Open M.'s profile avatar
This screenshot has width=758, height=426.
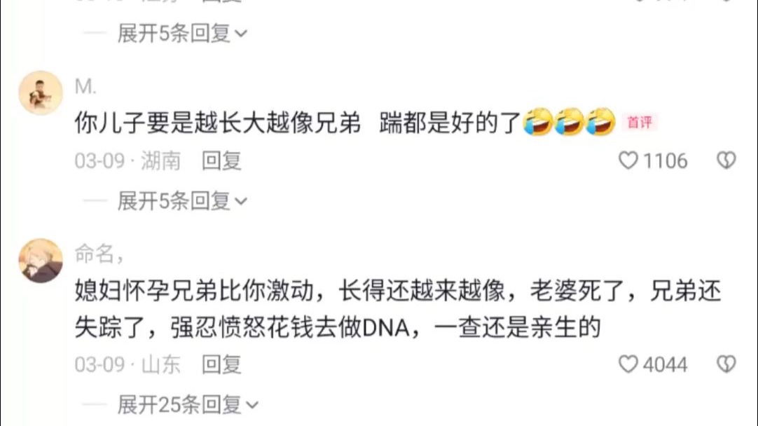pyautogui.click(x=41, y=93)
